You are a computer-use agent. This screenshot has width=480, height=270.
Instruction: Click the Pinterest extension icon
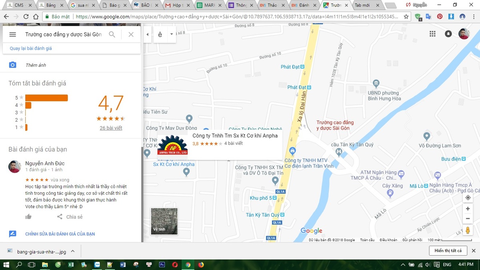pos(440,17)
